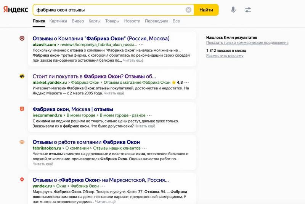Click text Нашлось 8 млн результатов
This screenshot has height=204, width=305.
(232, 37)
